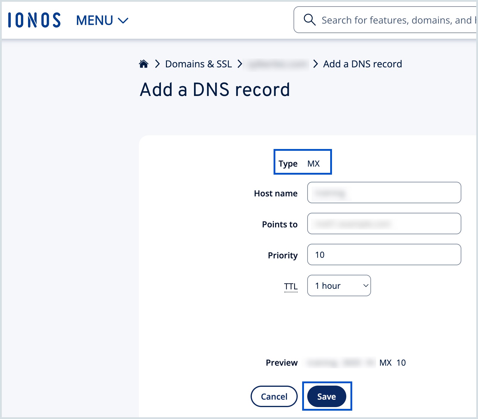Open Domains & SSL breadcrumb link
The height and width of the screenshot is (419, 478).
[x=198, y=64]
